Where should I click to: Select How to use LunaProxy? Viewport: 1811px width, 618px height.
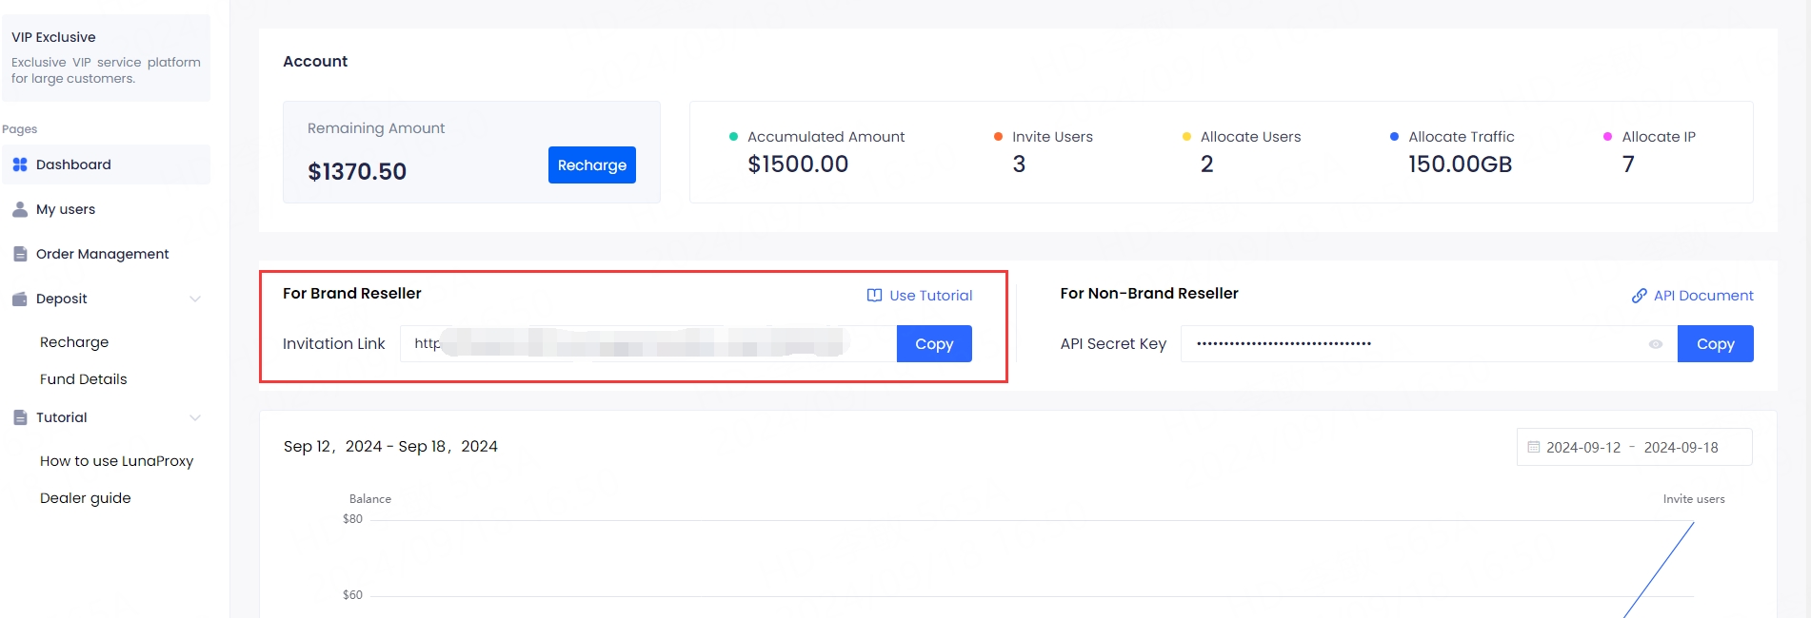point(116,461)
